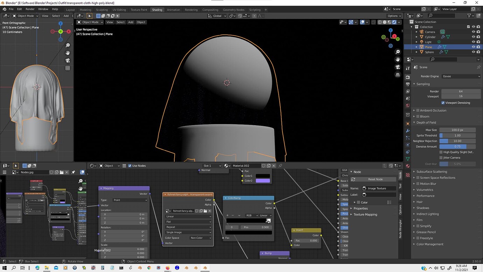Click the Render samples field showing 64
Viewport: 483px width, 272px height.
[x=461, y=91]
